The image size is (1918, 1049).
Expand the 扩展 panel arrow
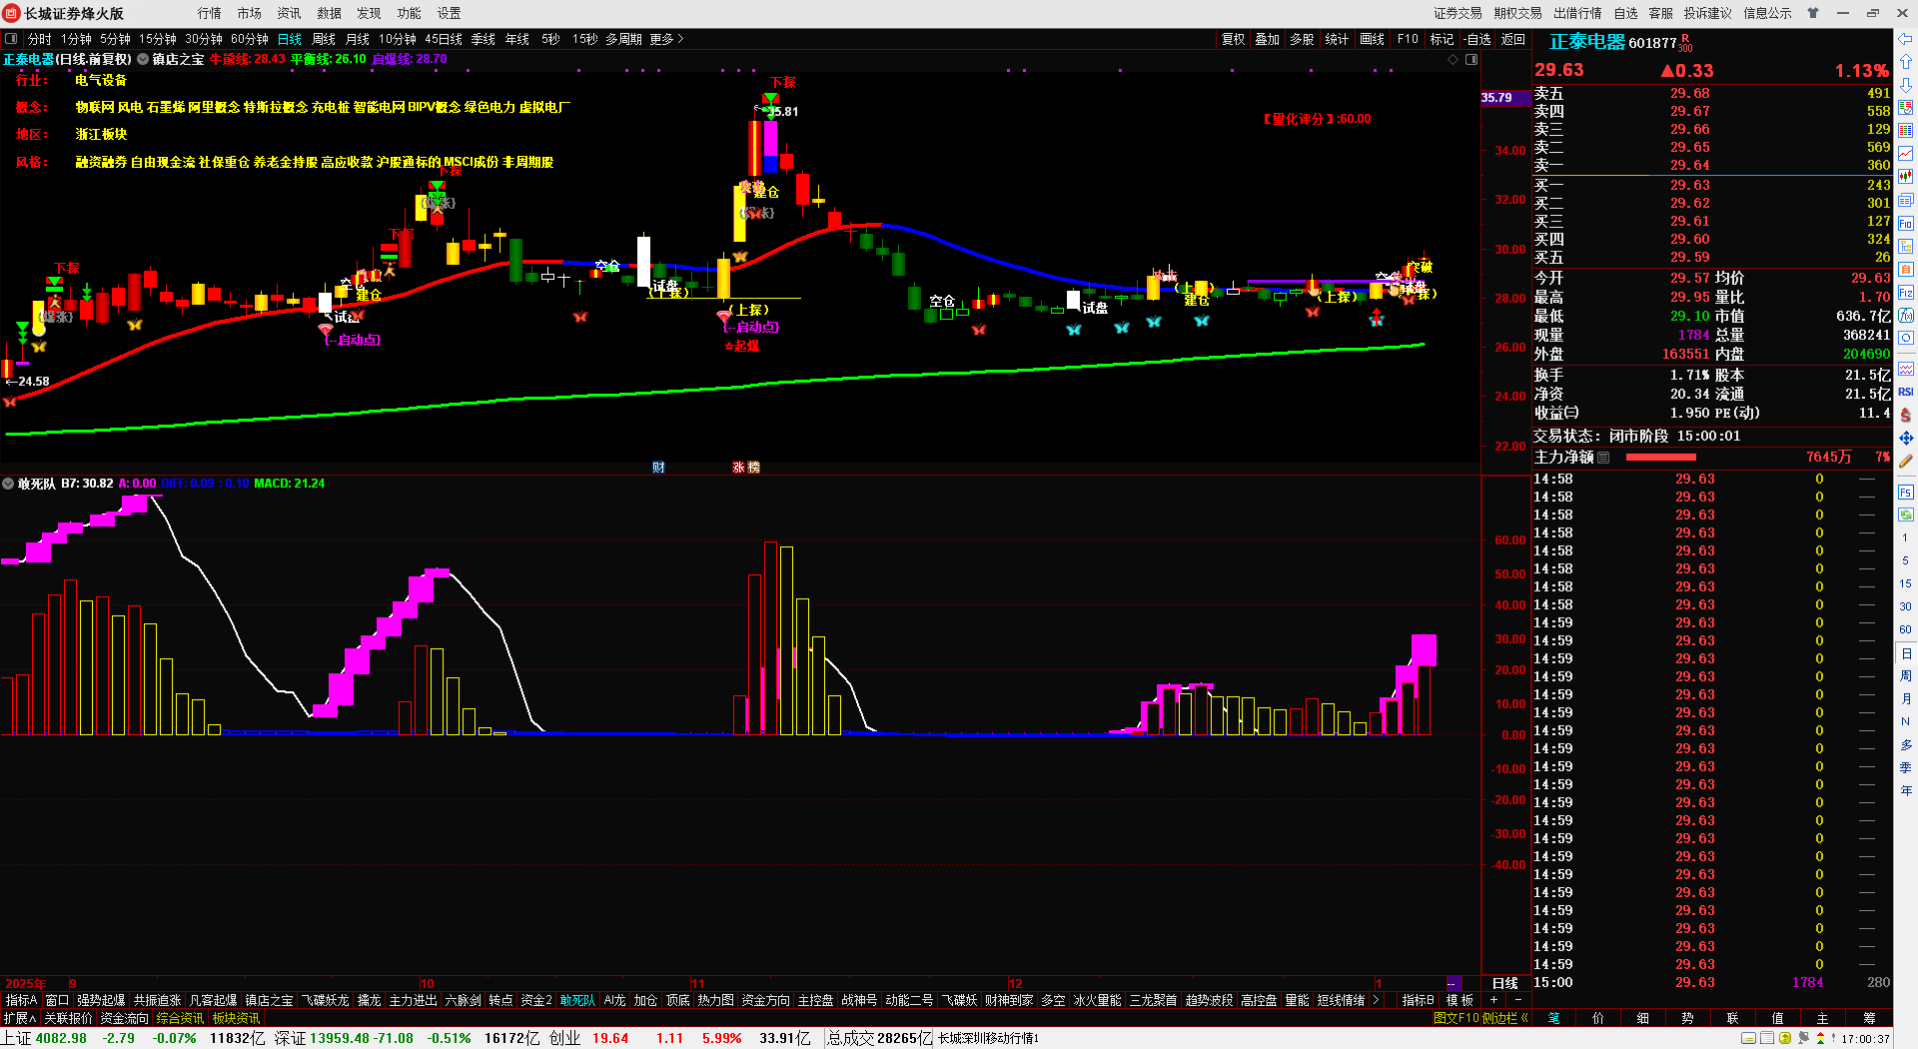pos(20,1018)
